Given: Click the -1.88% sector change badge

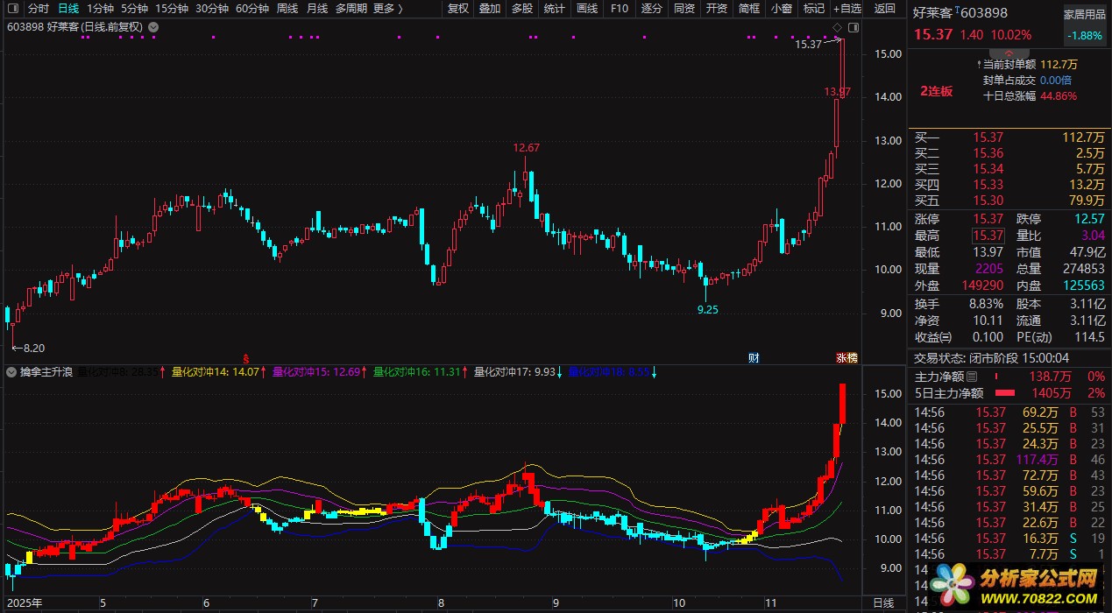Looking at the screenshot, I should tap(1085, 36).
